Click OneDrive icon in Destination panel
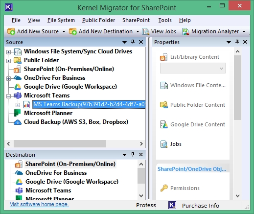The height and width of the screenshot is (214, 254). pyautogui.click(x=19, y=173)
